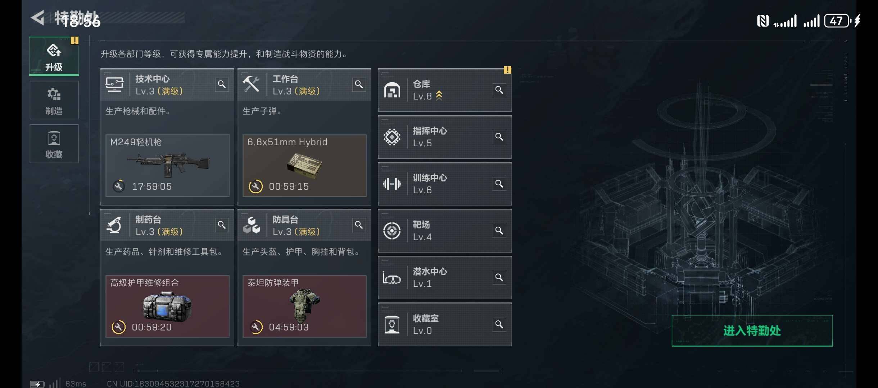Switch to the 制造 sidebar tab
The width and height of the screenshot is (878, 388).
coord(54,100)
